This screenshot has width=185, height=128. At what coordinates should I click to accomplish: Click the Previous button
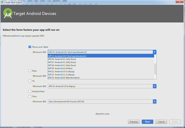tap(134, 122)
